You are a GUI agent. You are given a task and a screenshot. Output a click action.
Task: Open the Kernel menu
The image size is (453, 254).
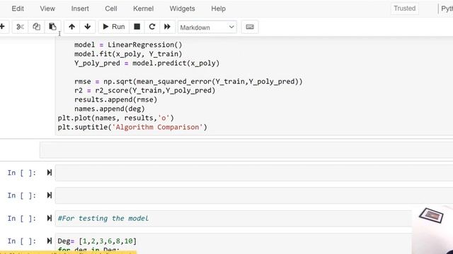(x=143, y=8)
